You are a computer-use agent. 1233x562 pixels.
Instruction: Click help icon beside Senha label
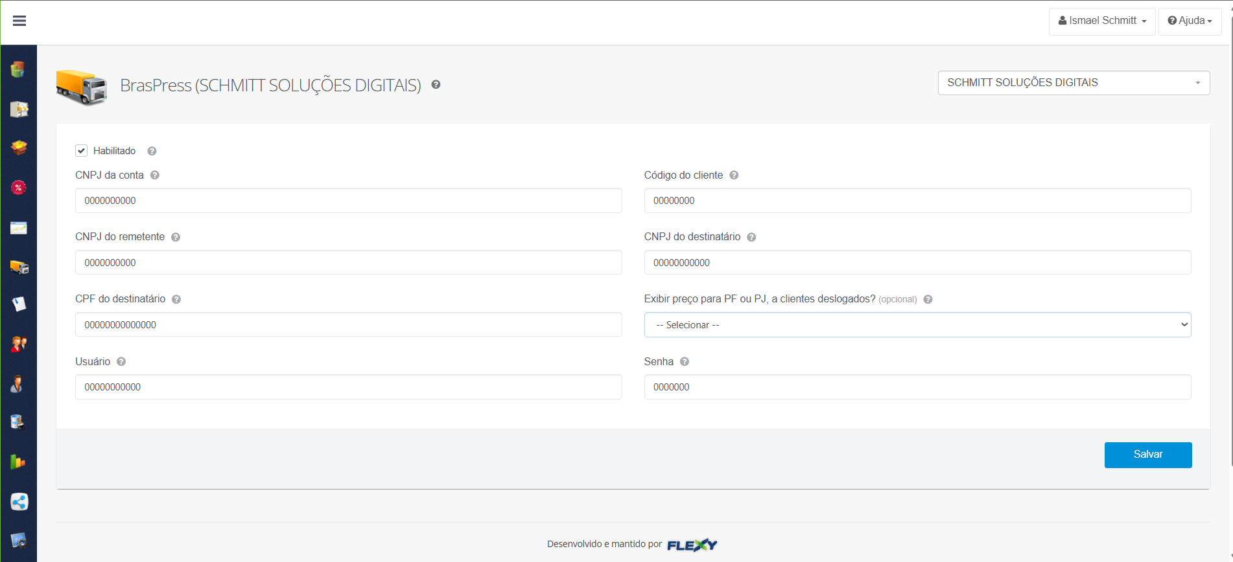coord(685,362)
